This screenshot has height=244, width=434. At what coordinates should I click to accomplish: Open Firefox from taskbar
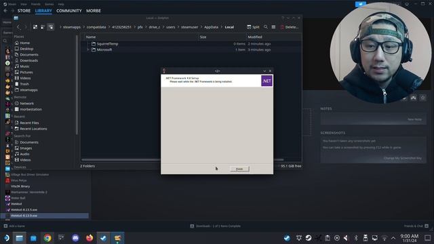[90, 238]
